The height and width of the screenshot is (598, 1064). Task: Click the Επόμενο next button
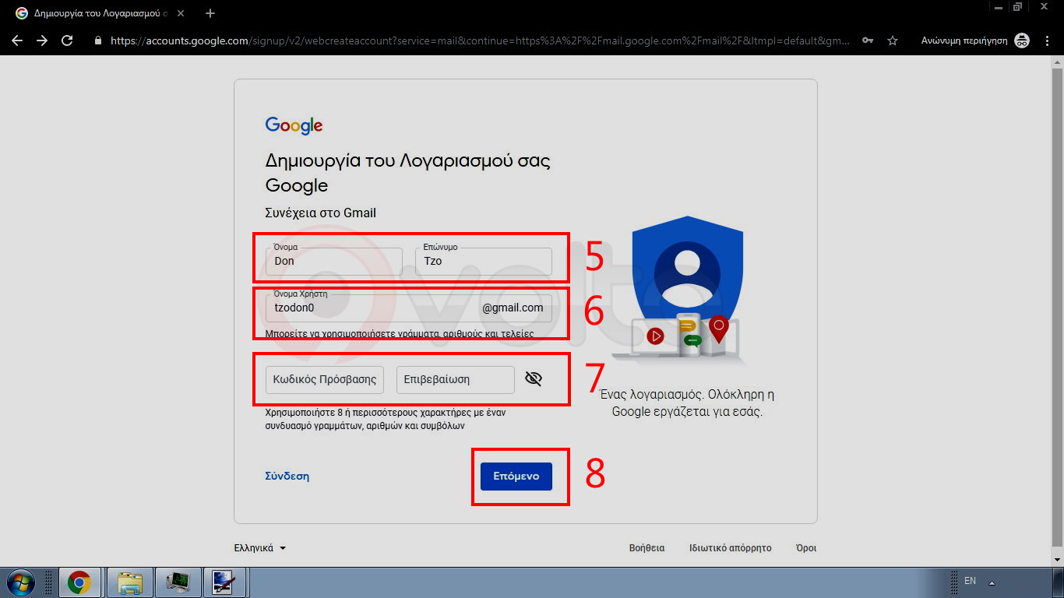(x=516, y=477)
